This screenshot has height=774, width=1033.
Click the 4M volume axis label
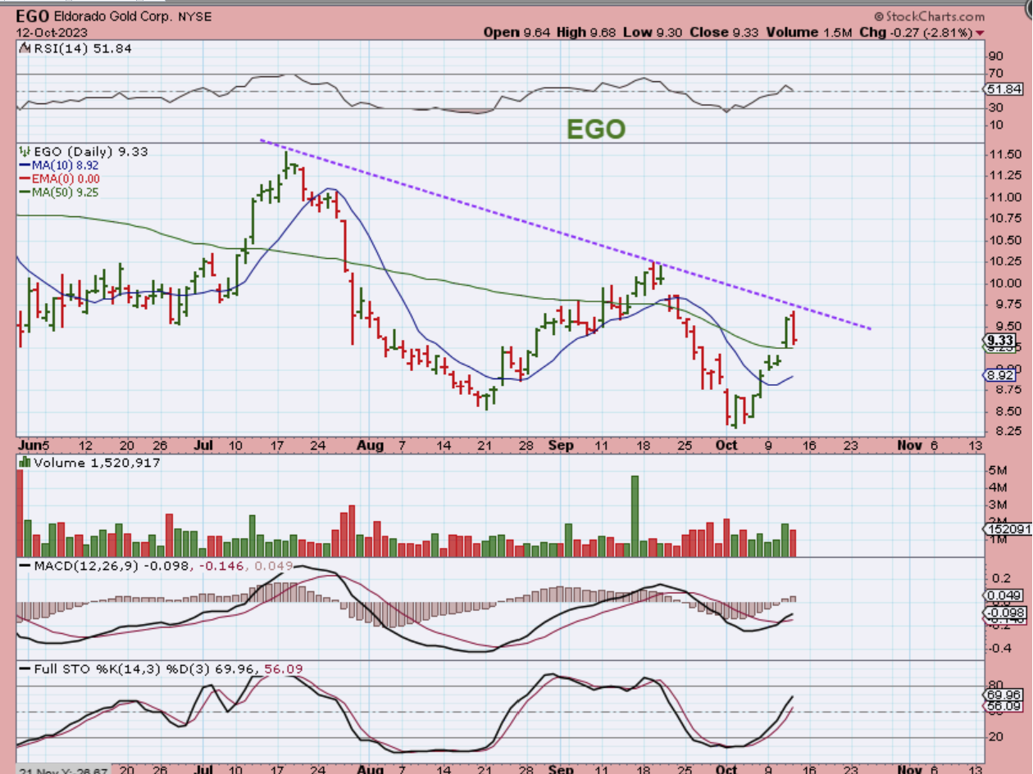point(999,488)
